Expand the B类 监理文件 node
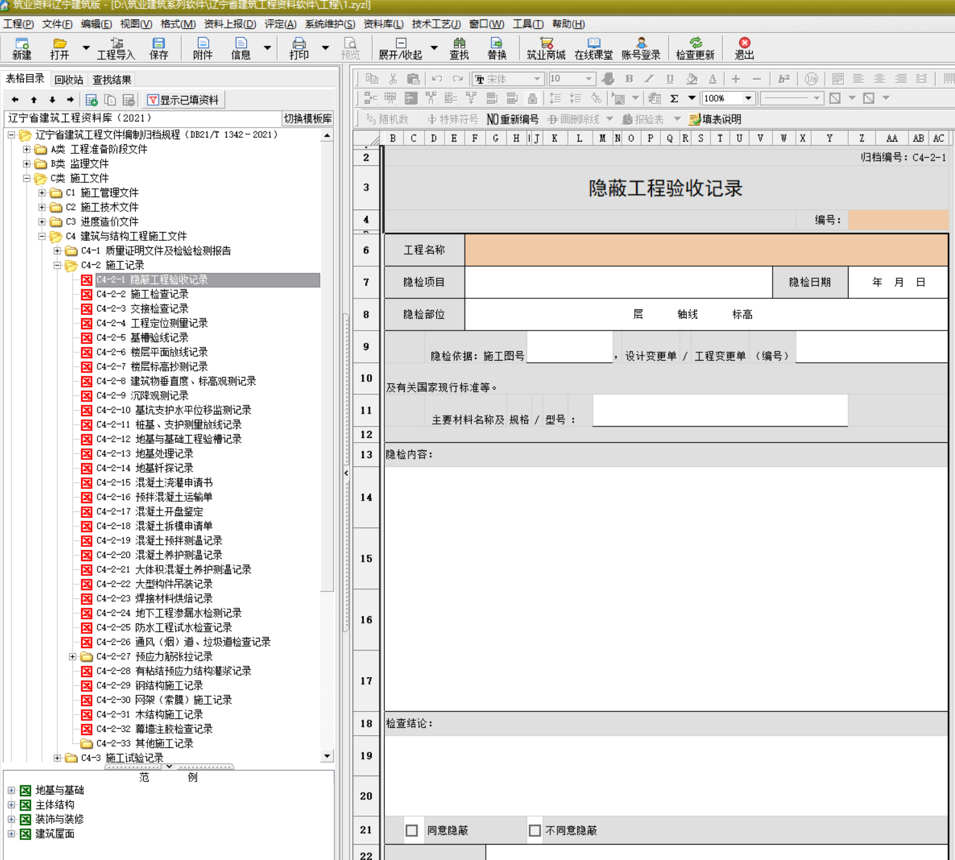This screenshot has height=860, width=955. coord(26,164)
